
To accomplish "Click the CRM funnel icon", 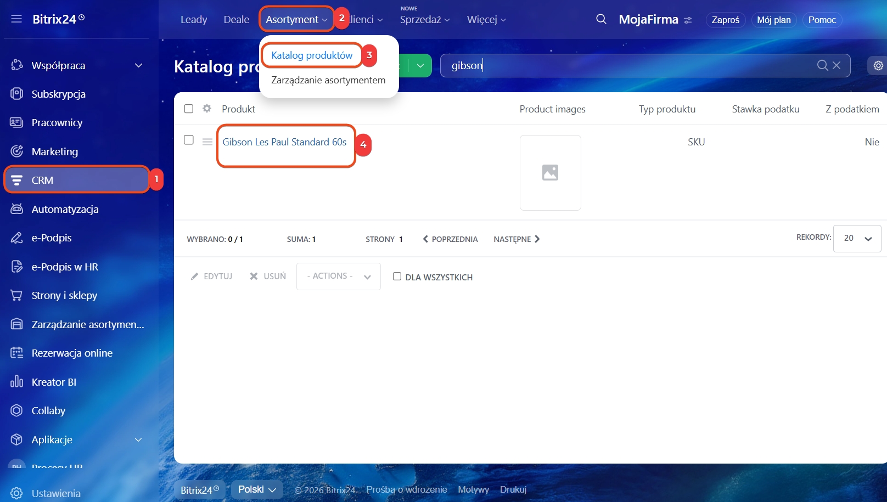I will pos(17,180).
